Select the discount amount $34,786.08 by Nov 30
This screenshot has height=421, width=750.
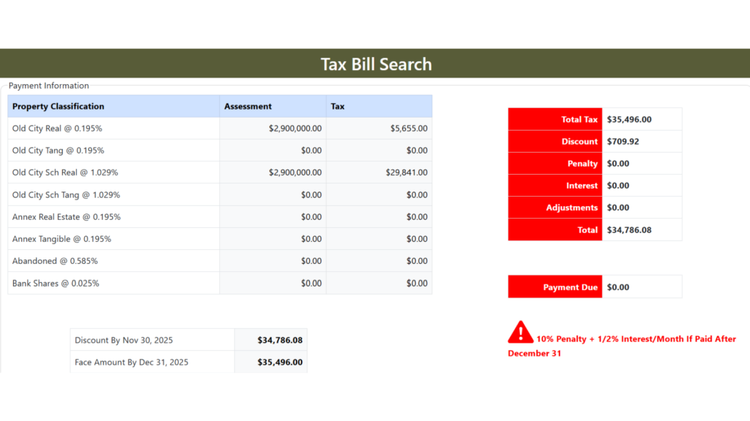[x=280, y=340]
